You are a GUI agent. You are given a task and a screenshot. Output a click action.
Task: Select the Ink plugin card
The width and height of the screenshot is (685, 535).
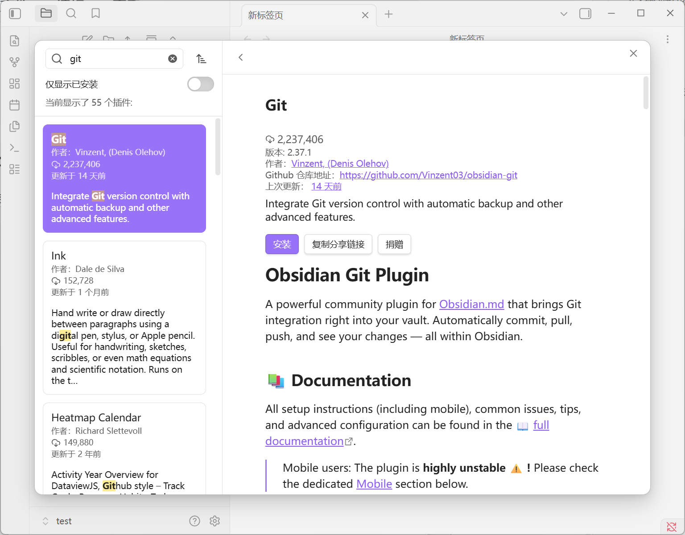tap(124, 317)
